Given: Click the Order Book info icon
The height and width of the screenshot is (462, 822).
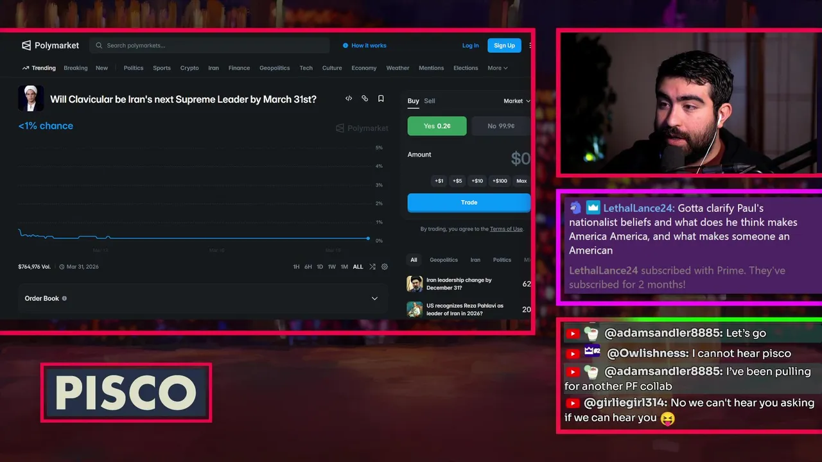Looking at the screenshot, I should click(64, 298).
